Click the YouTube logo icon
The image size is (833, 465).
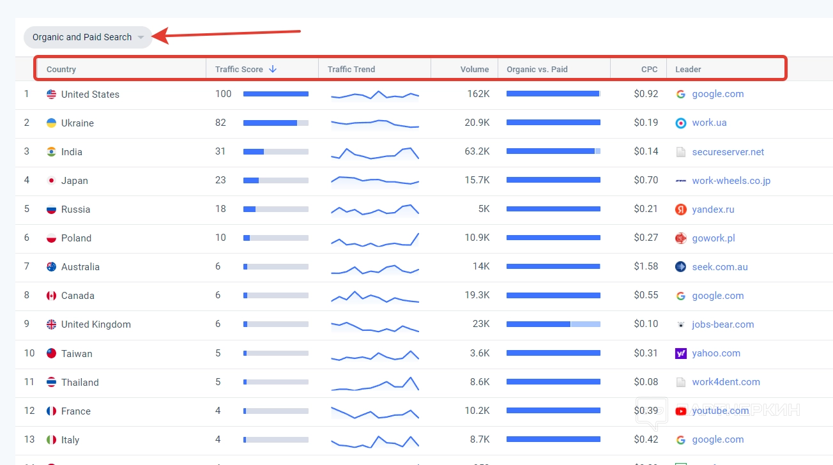[x=681, y=411]
